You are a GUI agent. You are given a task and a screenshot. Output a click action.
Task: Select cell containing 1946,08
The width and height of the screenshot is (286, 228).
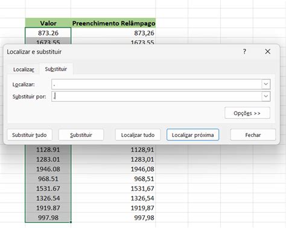(113, 169)
